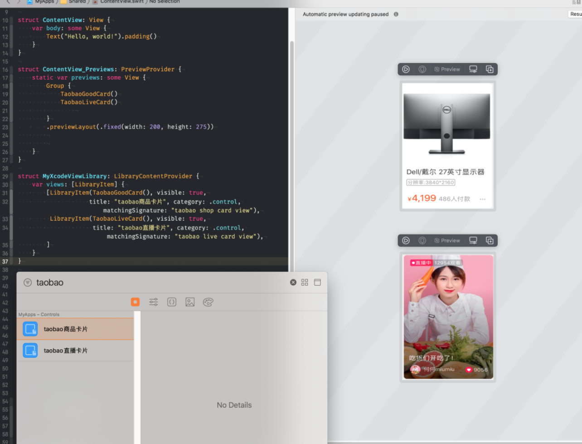This screenshot has height=444, width=582.
Task: Show the Modifiers library tab
Action: pyautogui.click(x=154, y=302)
